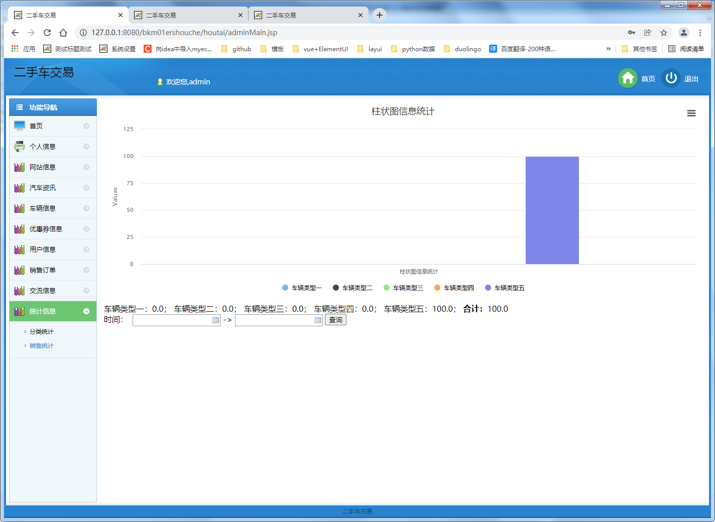Open the github bookmark
The image size is (715, 522).
pos(236,49)
